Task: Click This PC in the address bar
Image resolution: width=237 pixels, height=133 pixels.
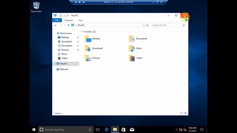Action: click(81, 25)
